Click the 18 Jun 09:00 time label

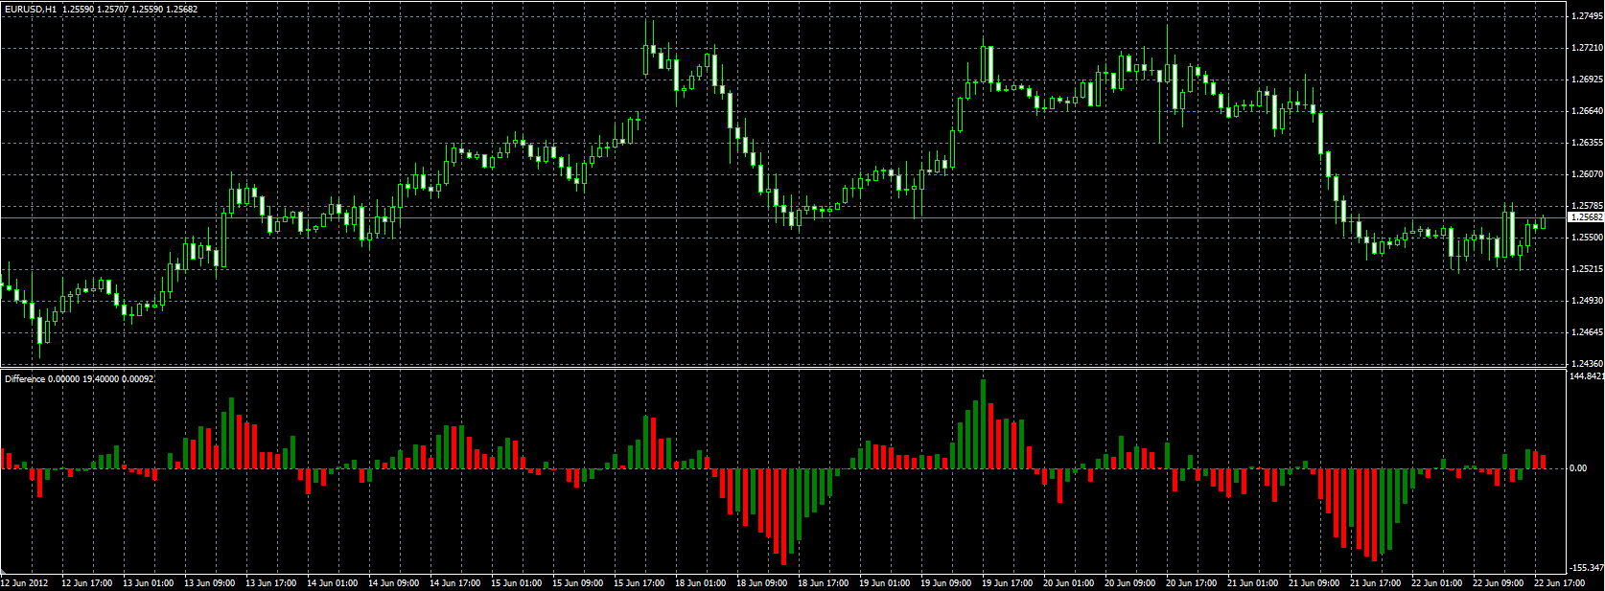(x=762, y=583)
